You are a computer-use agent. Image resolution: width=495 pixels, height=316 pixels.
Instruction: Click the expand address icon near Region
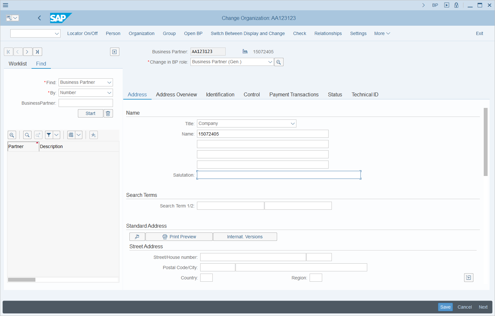tap(469, 277)
